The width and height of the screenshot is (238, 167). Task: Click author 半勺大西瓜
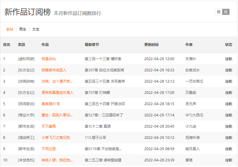point(194,115)
